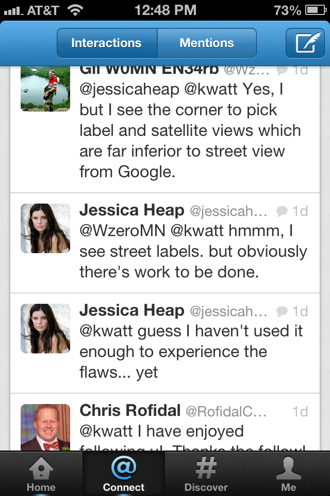330x496 pixels.
Task: Tap conversation bubble icon on second Jessica Heap tweet
Action: point(282,312)
